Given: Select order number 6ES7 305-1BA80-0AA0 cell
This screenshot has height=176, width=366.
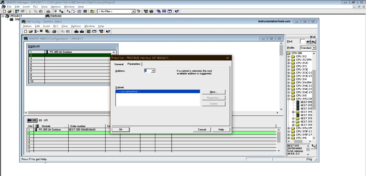Looking at the screenshot, I should tap(87, 130).
